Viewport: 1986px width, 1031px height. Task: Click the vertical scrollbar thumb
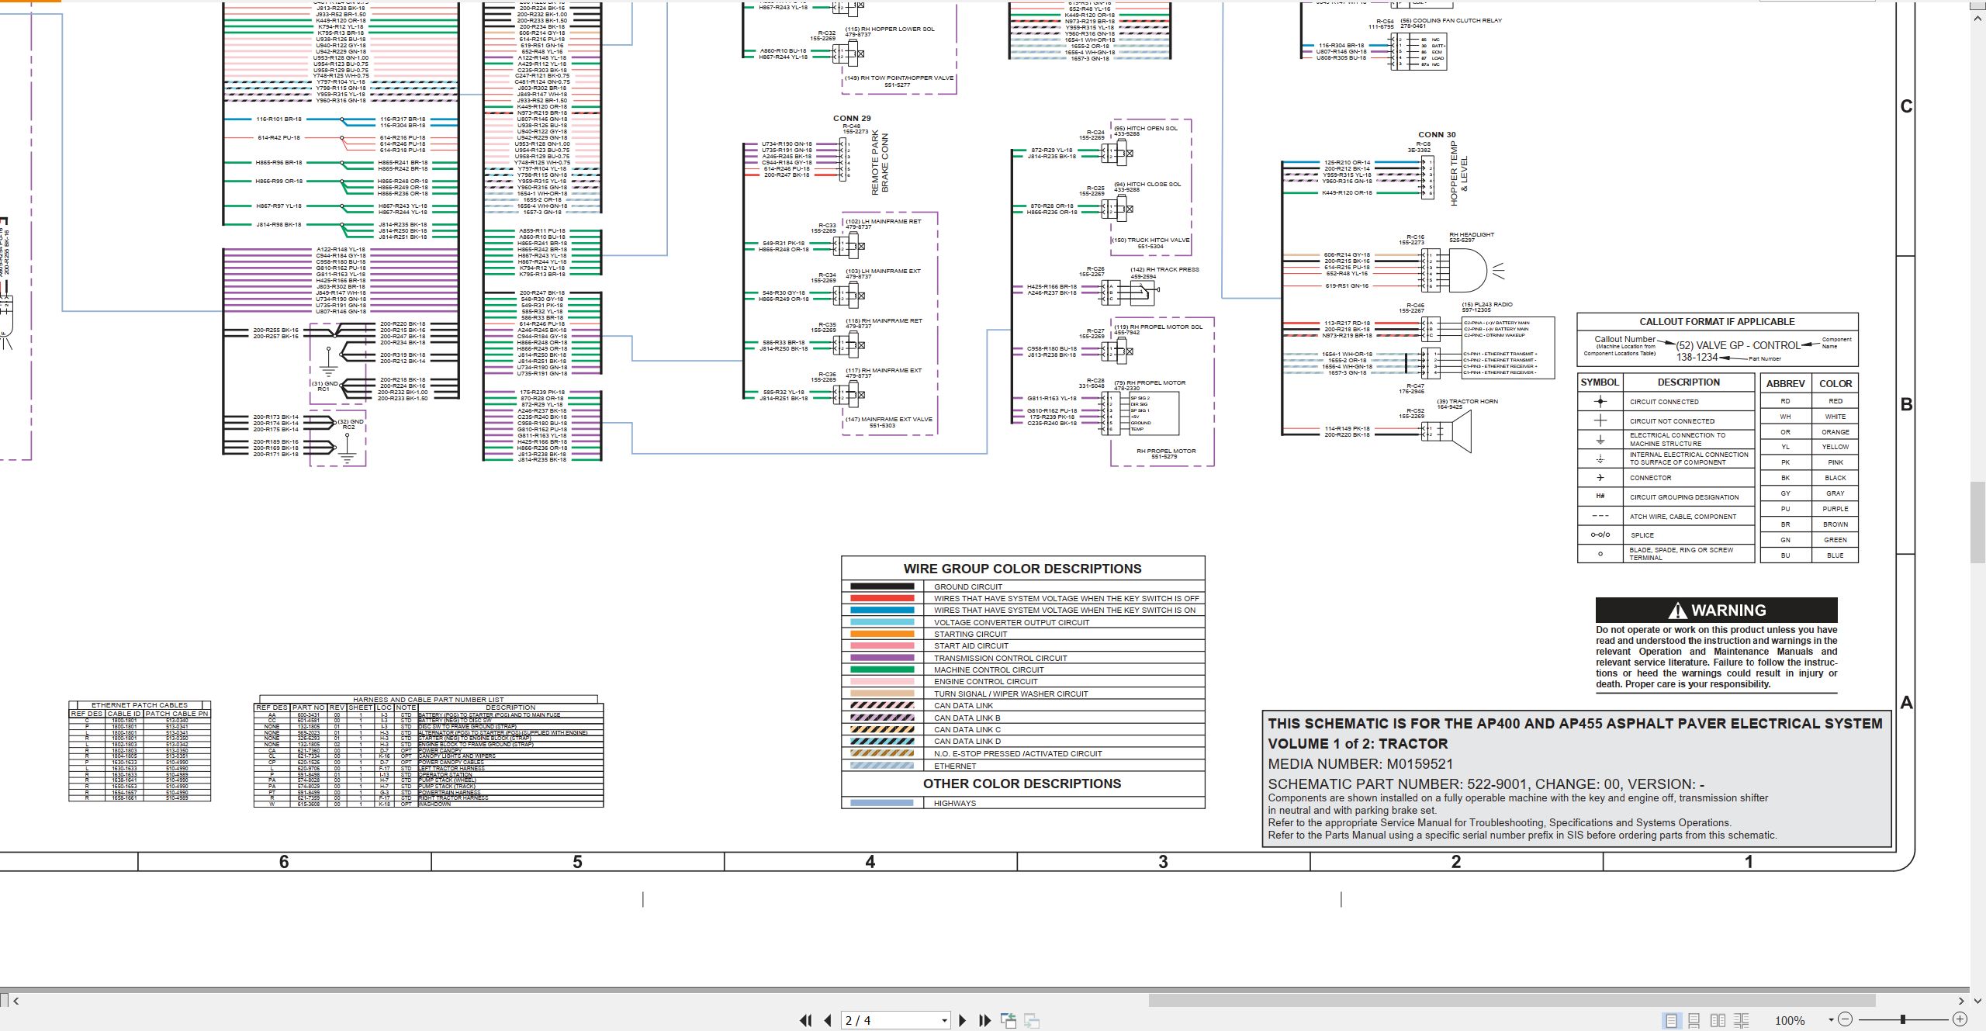(1977, 522)
